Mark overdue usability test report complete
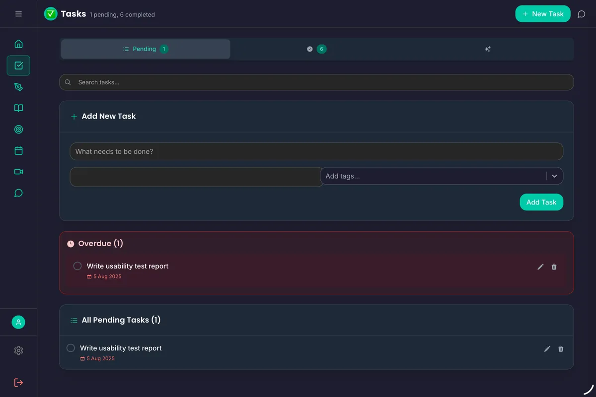The width and height of the screenshot is (596, 397). (77, 266)
